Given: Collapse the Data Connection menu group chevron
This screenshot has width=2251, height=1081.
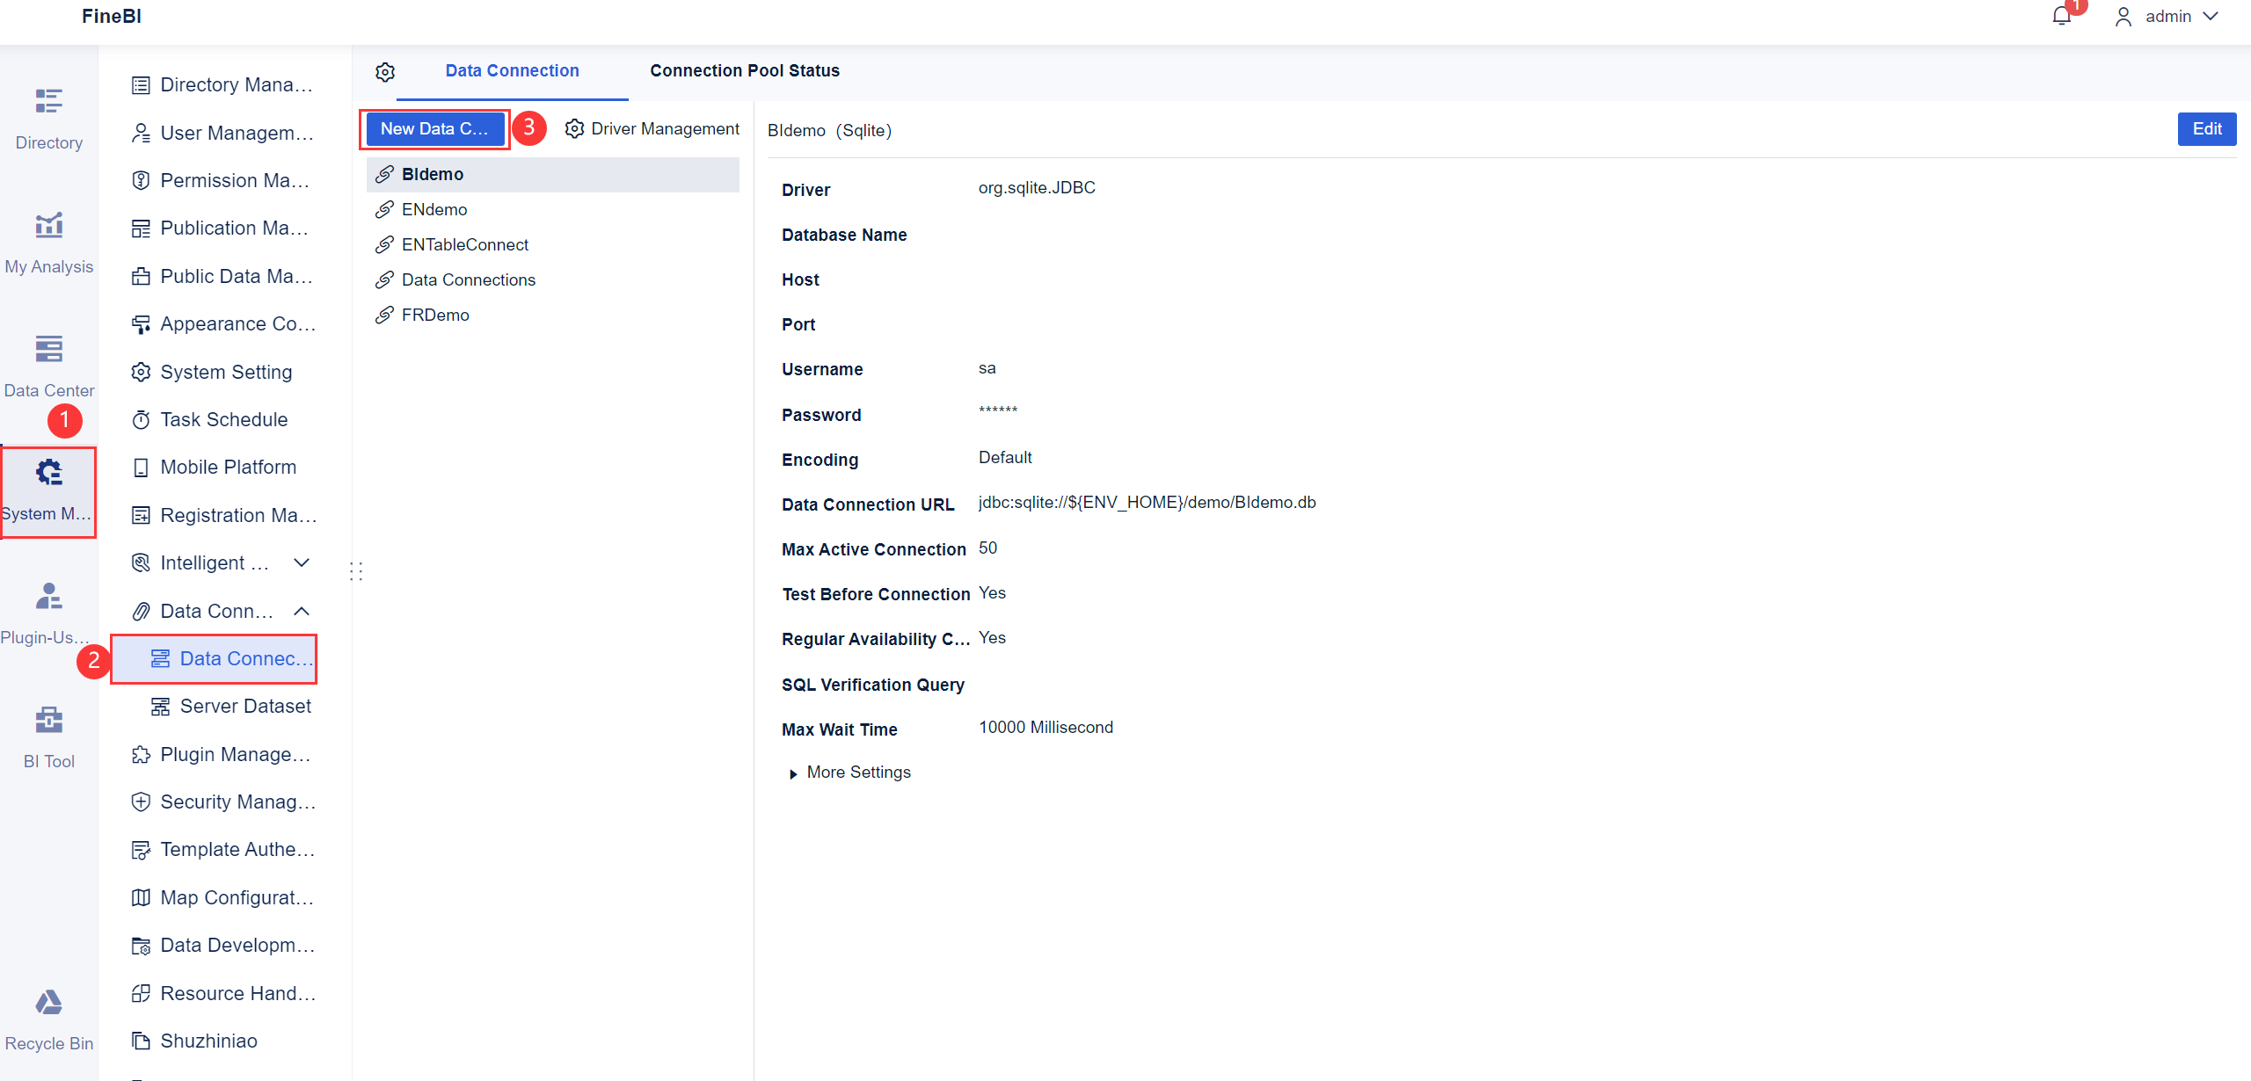Looking at the screenshot, I should (302, 611).
